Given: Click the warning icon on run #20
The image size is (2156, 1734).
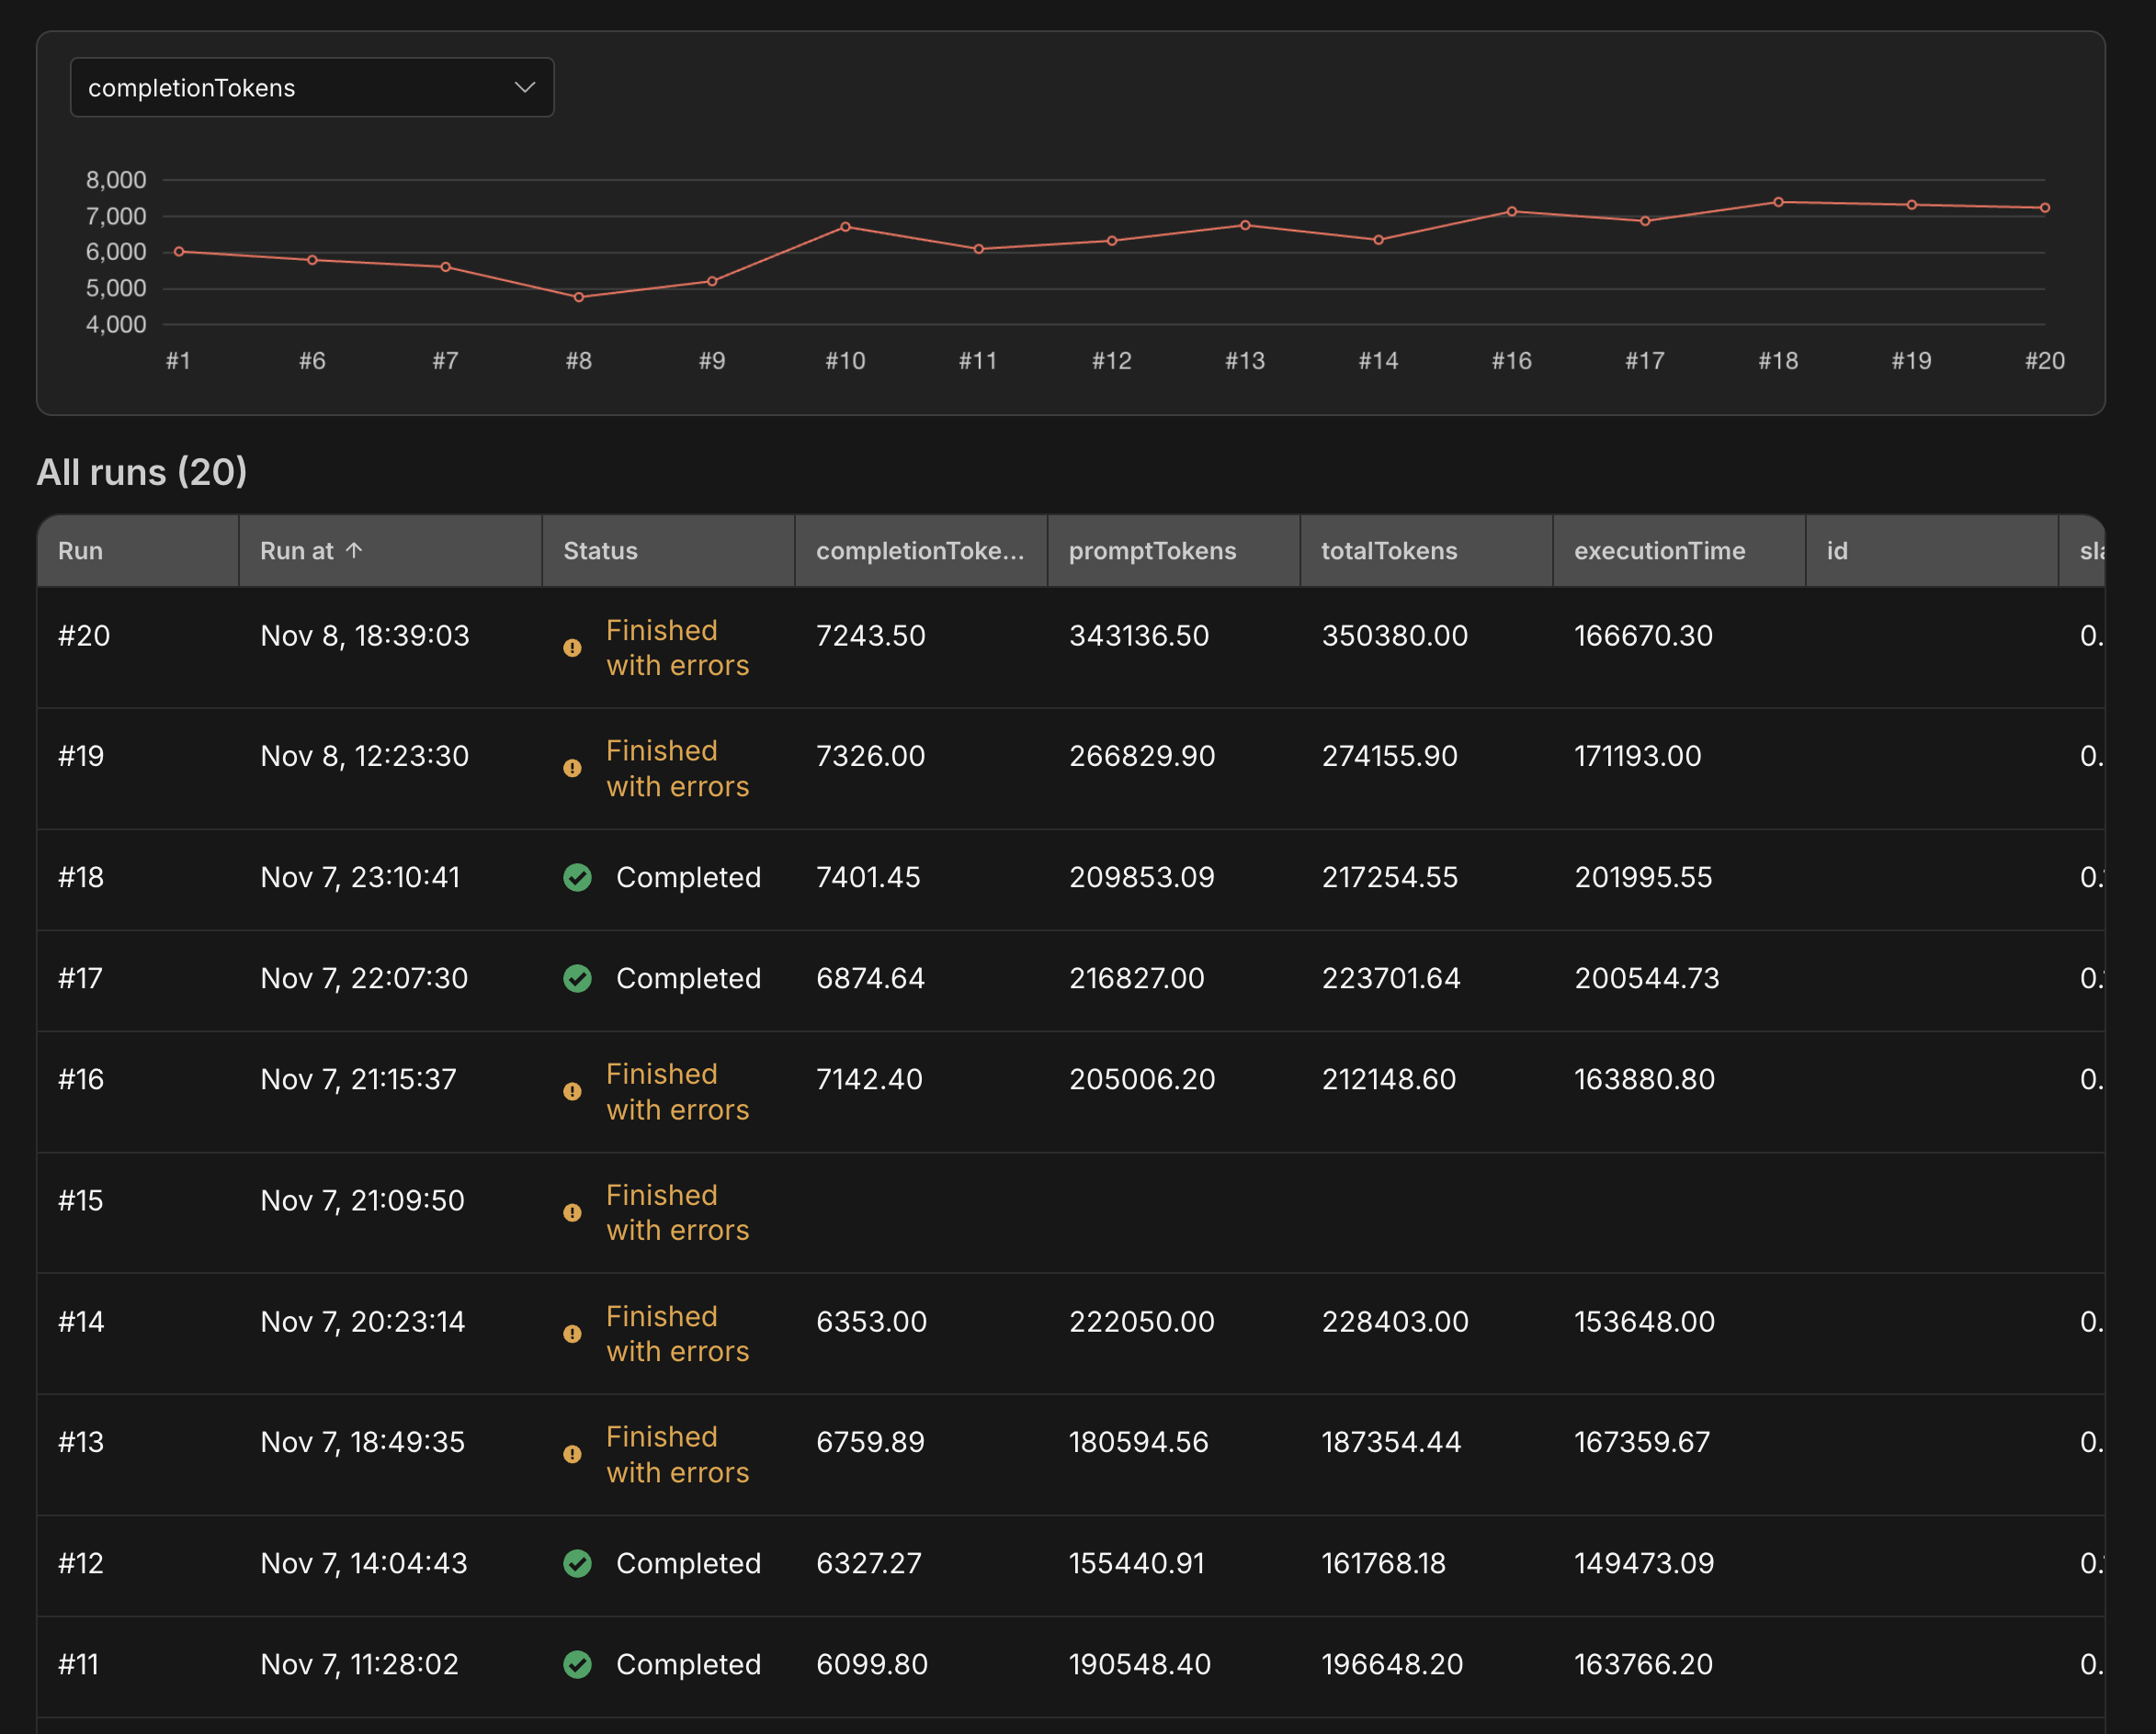Looking at the screenshot, I should point(572,648).
